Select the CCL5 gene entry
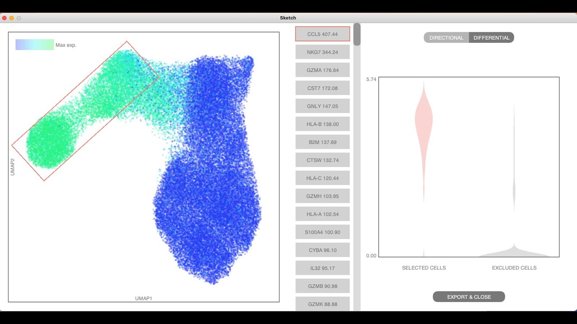The image size is (577, 324). point(322,34)
